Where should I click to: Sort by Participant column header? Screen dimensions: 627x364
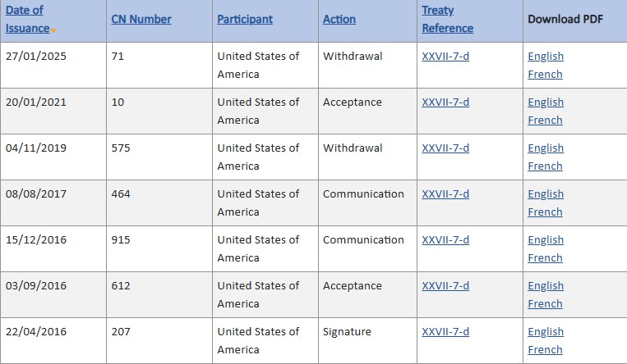pos(244,19)
